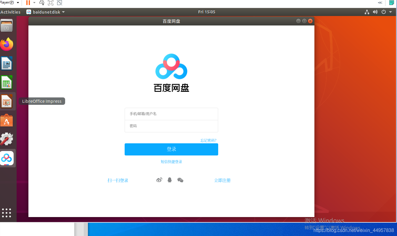This screenshot has height=236, width=397.
Task: Click VMware full screen icon
Action: [x=51, y=3]
